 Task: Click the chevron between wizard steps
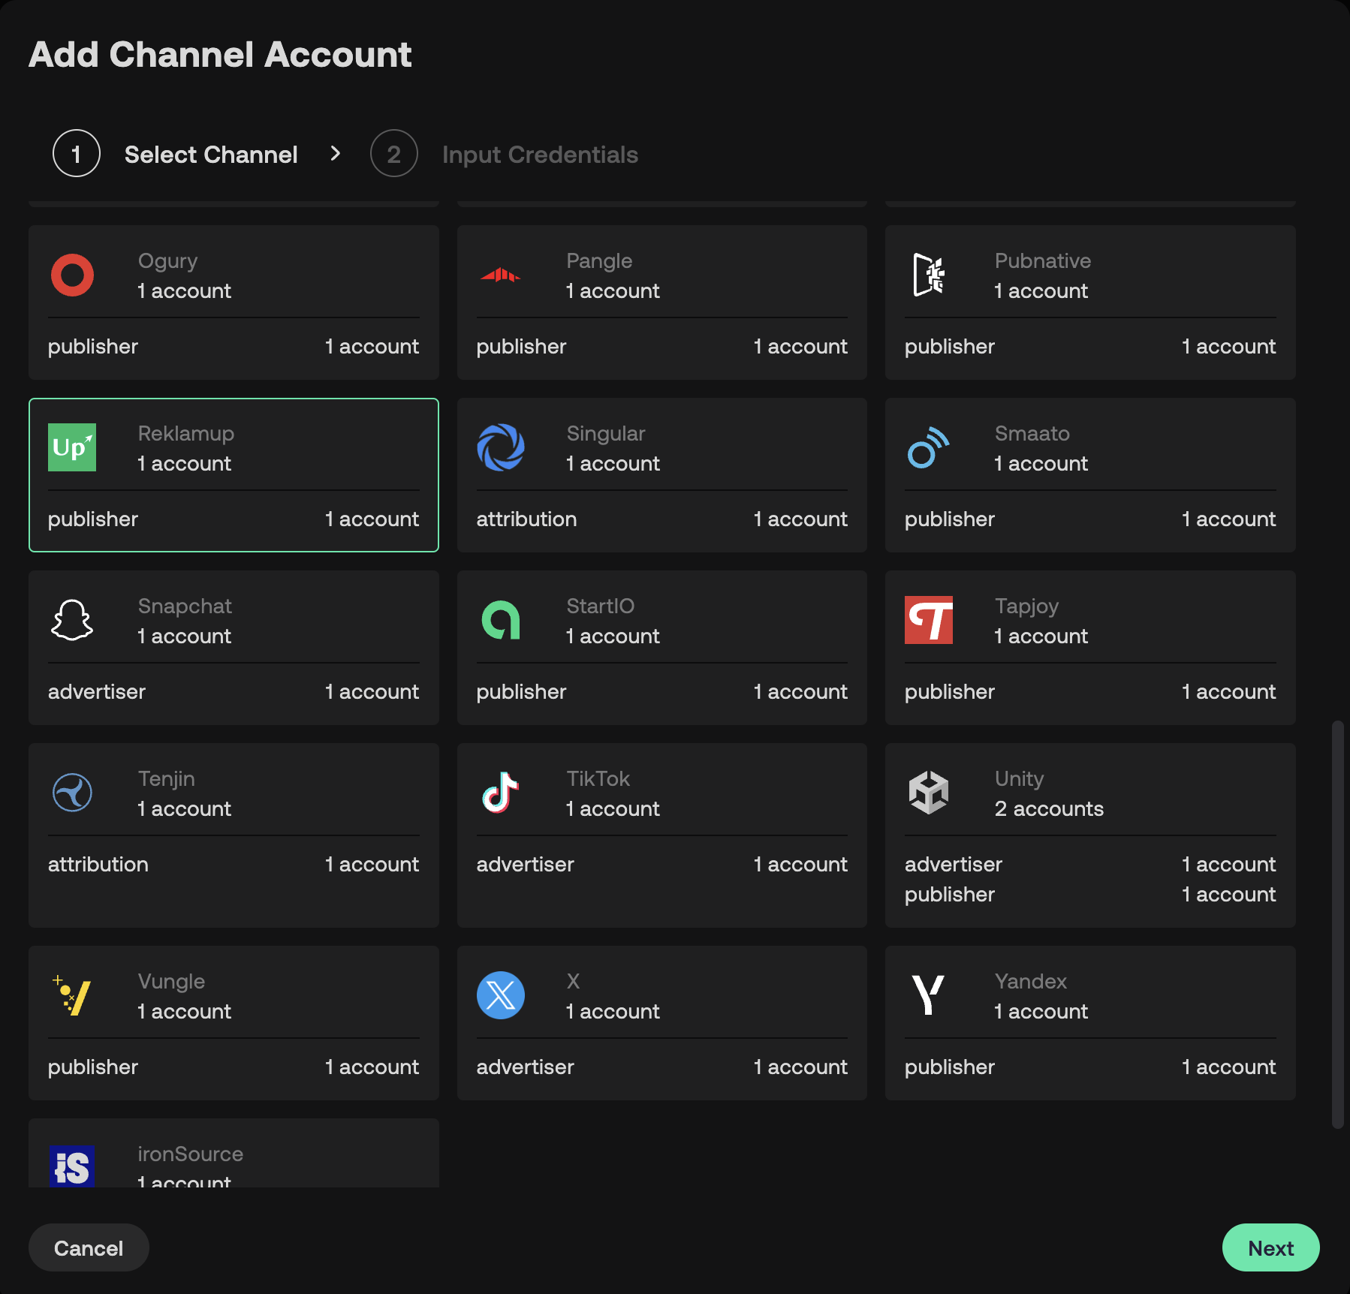coord(336,153)
